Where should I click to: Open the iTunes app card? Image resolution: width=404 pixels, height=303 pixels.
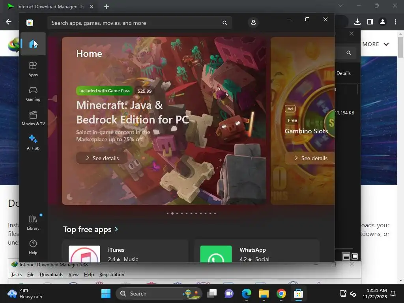pos(125,251)
